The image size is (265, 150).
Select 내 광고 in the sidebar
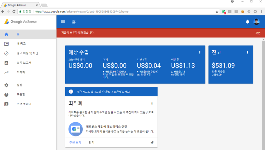coord(28,44)
